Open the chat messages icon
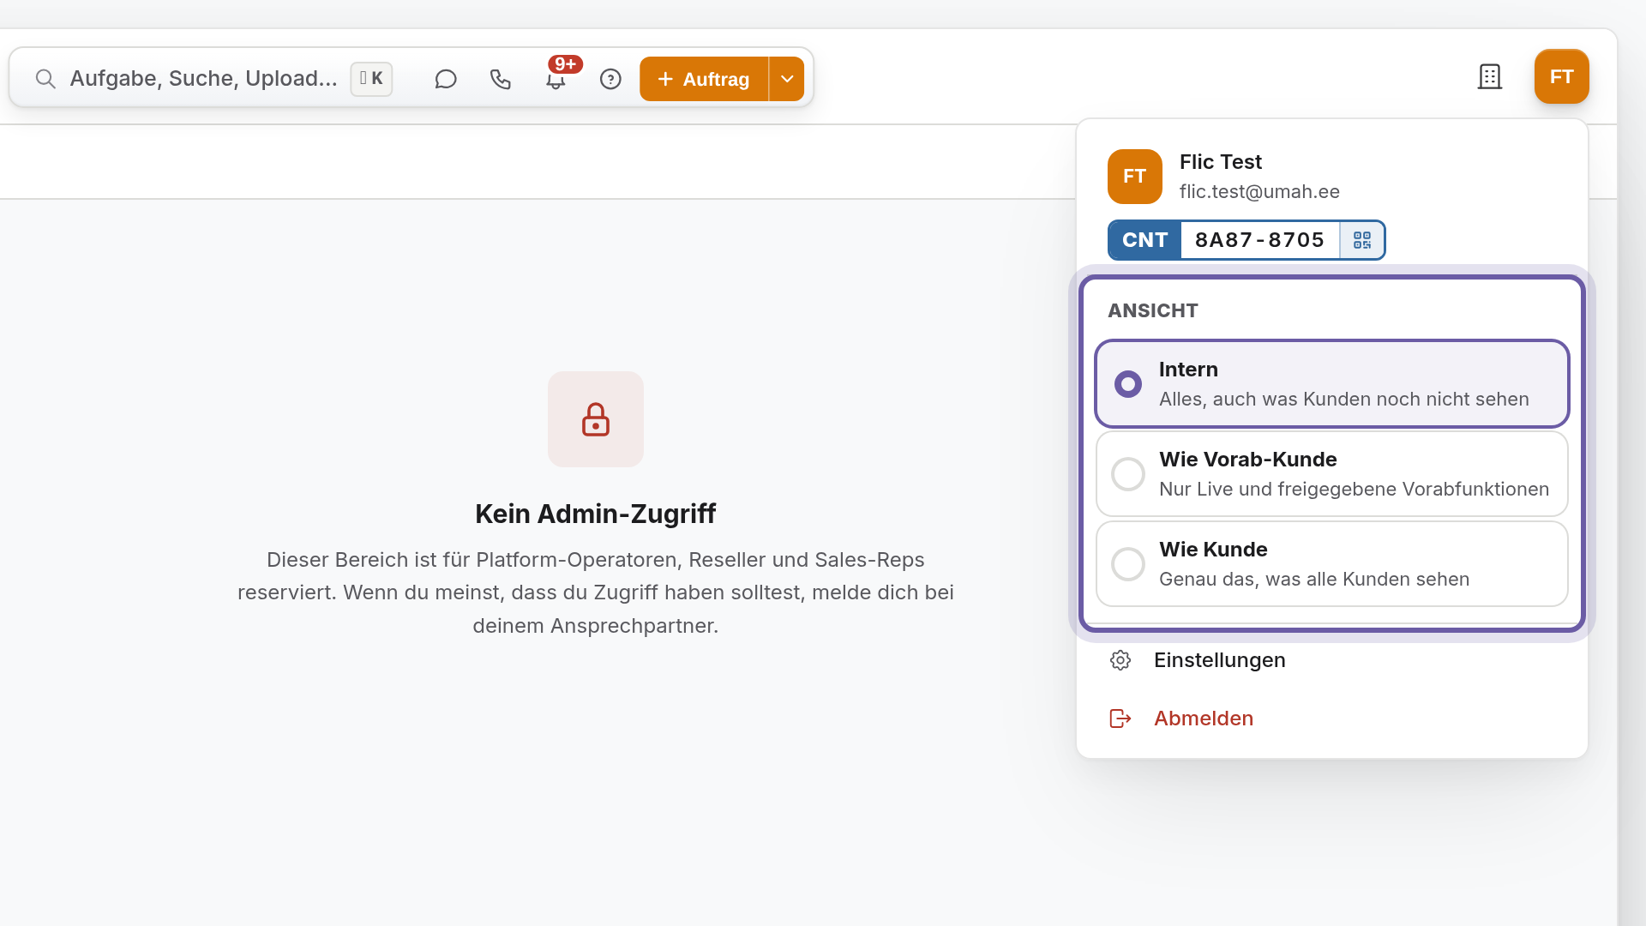 tap(445, 79)
